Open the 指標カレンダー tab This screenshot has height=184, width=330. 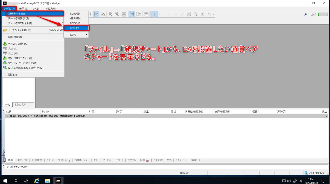[x=82, y=160]
